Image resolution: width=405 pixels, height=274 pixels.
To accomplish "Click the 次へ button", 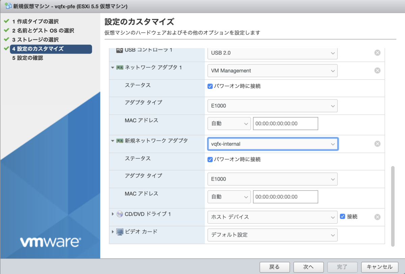I will point(308,267).
